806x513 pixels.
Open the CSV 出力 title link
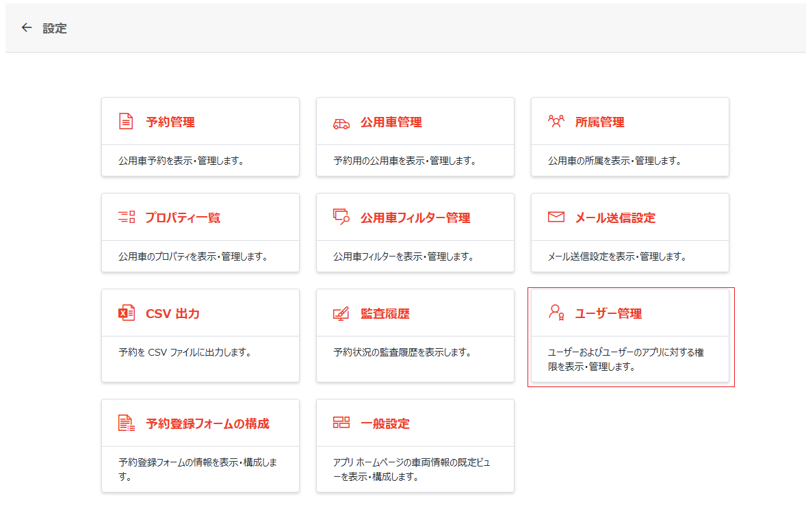(172, 313)
